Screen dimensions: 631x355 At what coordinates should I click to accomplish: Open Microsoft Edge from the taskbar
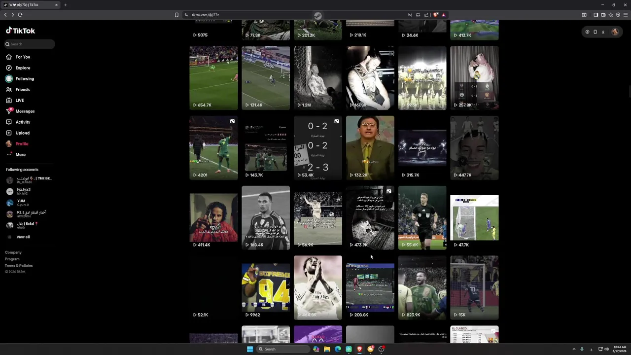[338, 349]
